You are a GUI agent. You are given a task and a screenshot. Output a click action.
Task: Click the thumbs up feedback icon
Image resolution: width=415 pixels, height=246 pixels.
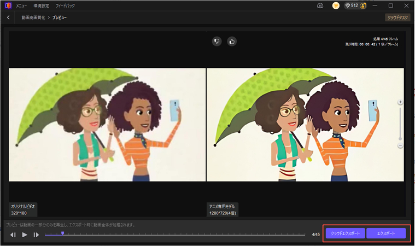(x=231, y=41)
